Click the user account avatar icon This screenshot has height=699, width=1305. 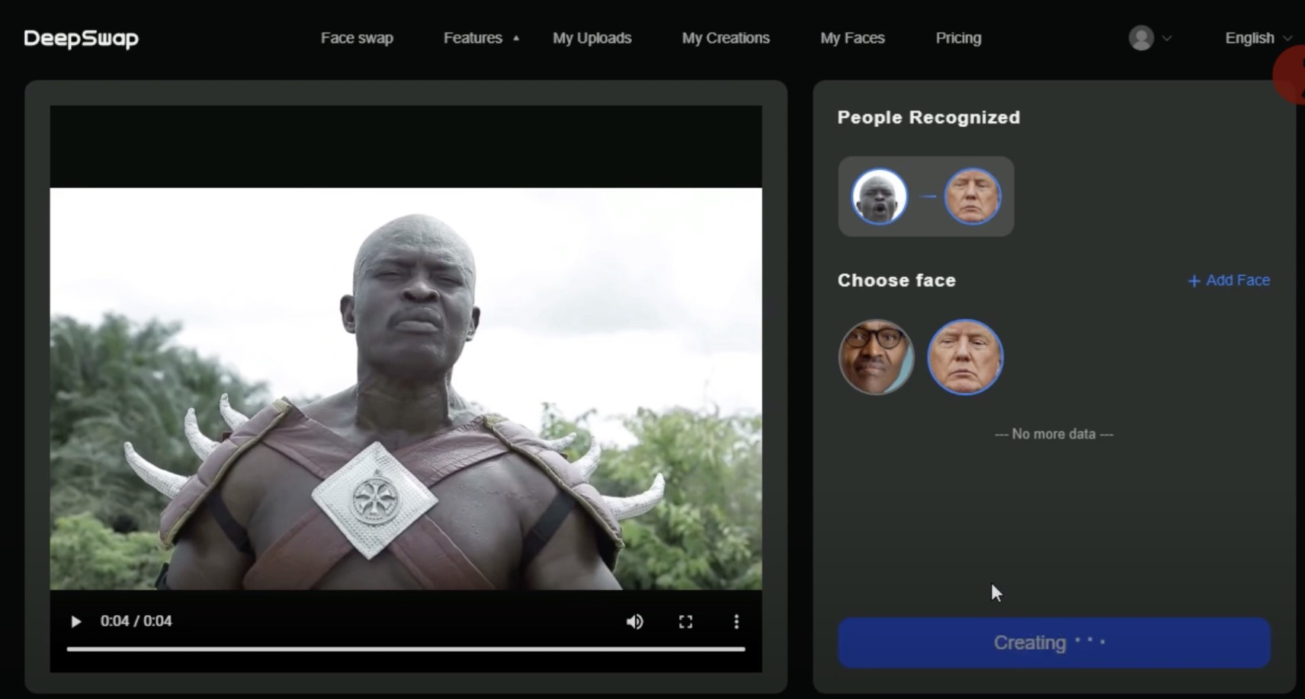tap(1140, 38)
